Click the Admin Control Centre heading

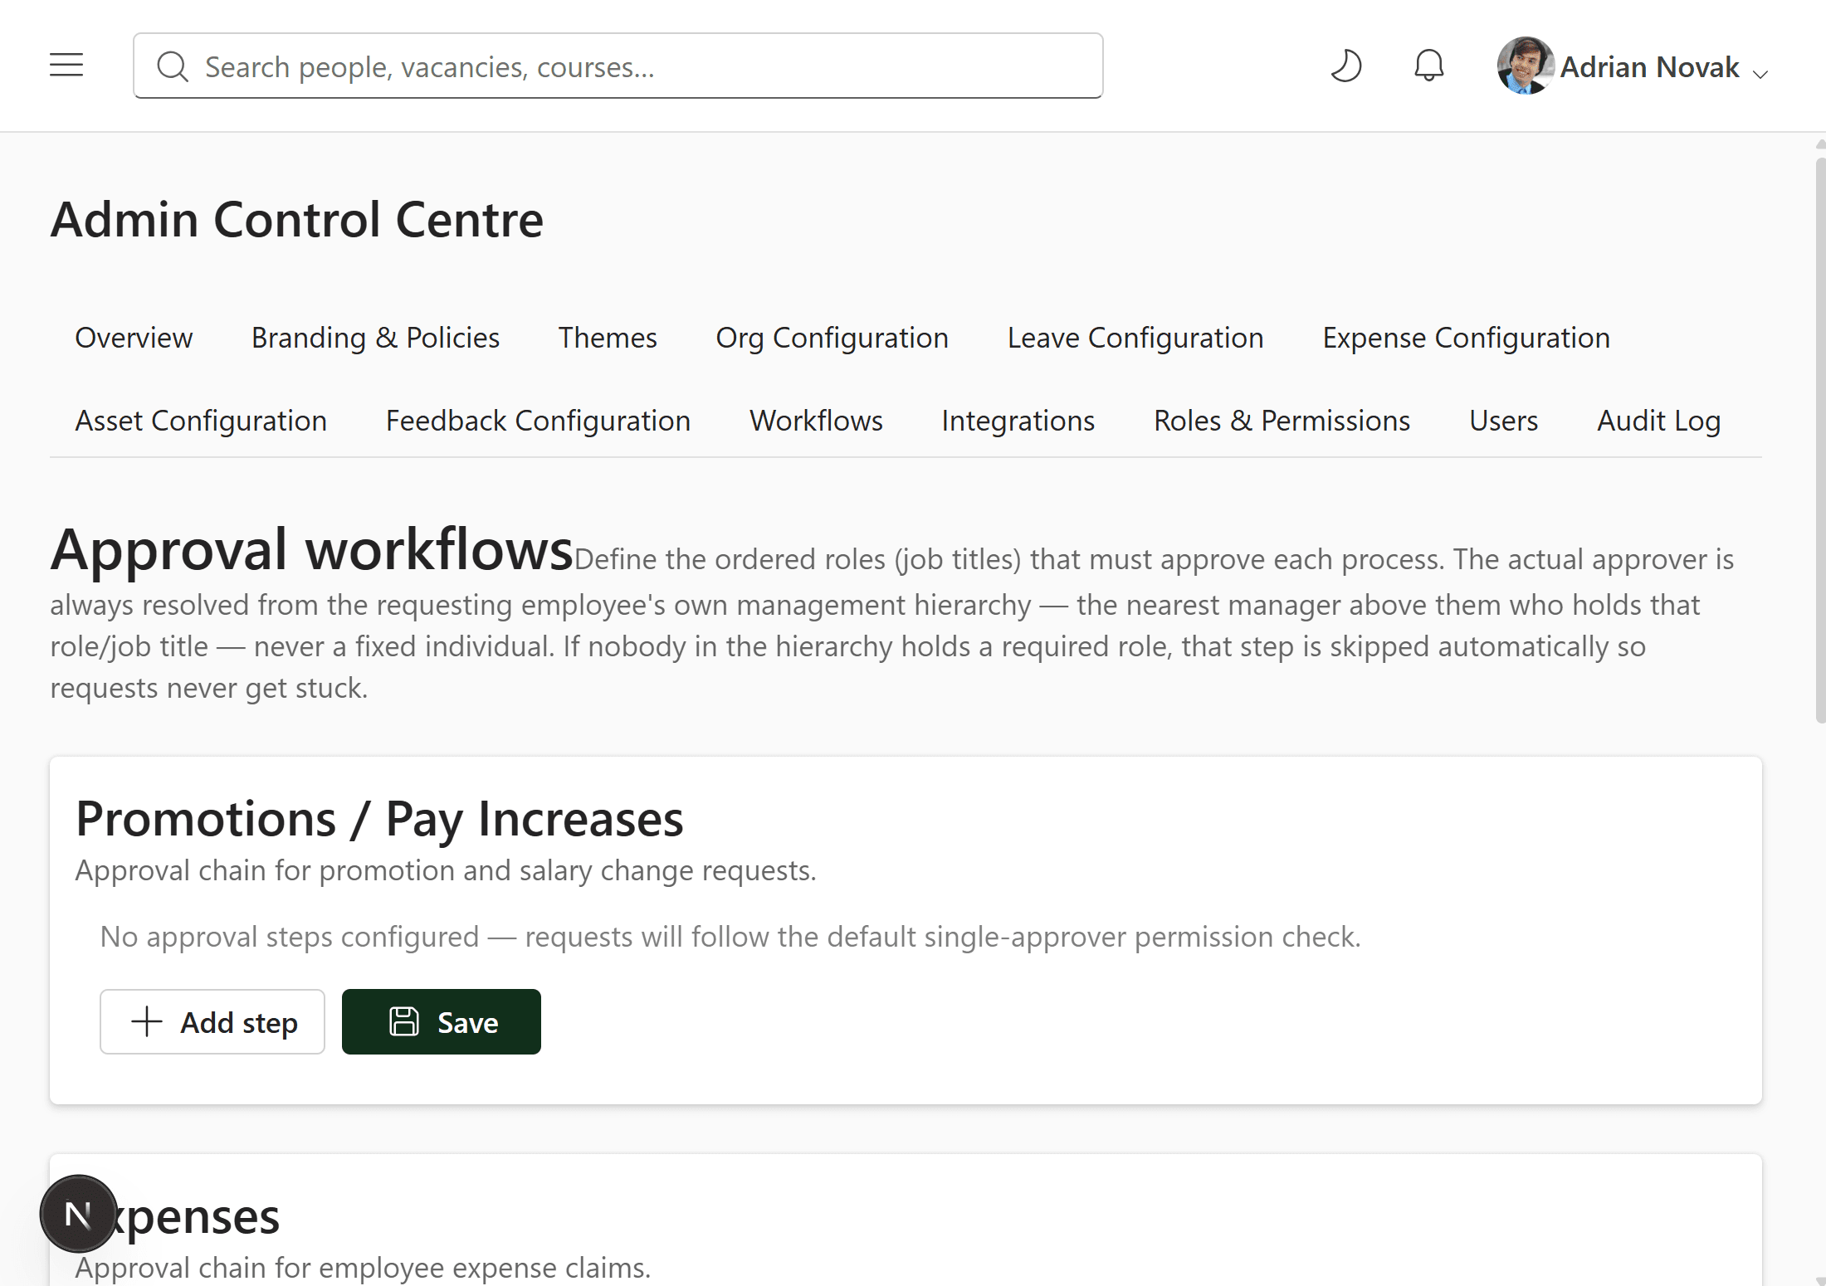pyautogui.click(x=296, y=220)
